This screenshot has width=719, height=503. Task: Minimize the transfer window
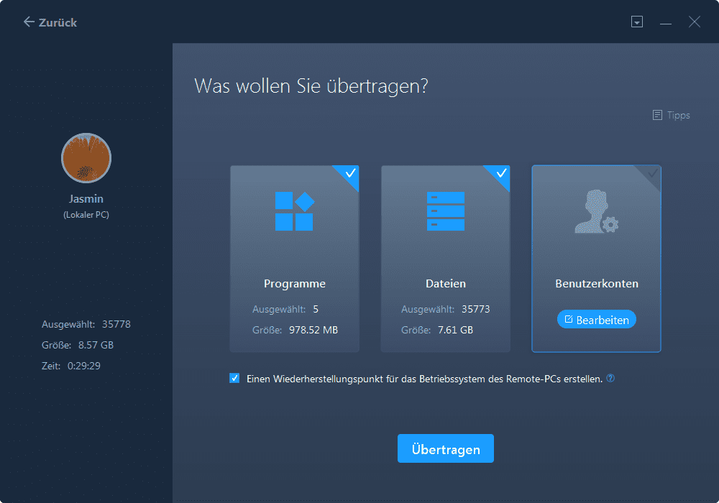point(665,22)
